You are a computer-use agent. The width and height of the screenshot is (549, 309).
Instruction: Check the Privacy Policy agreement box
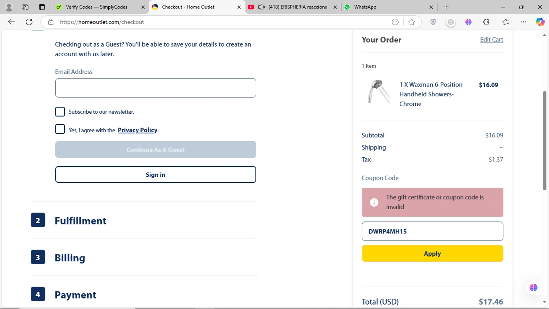pyautogui.click(x=60, y=129)
